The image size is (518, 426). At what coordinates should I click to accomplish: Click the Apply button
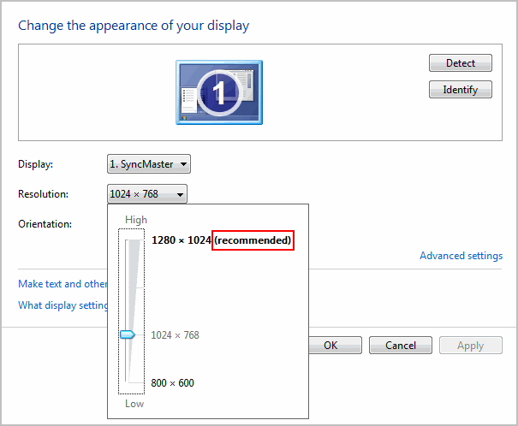471,345
